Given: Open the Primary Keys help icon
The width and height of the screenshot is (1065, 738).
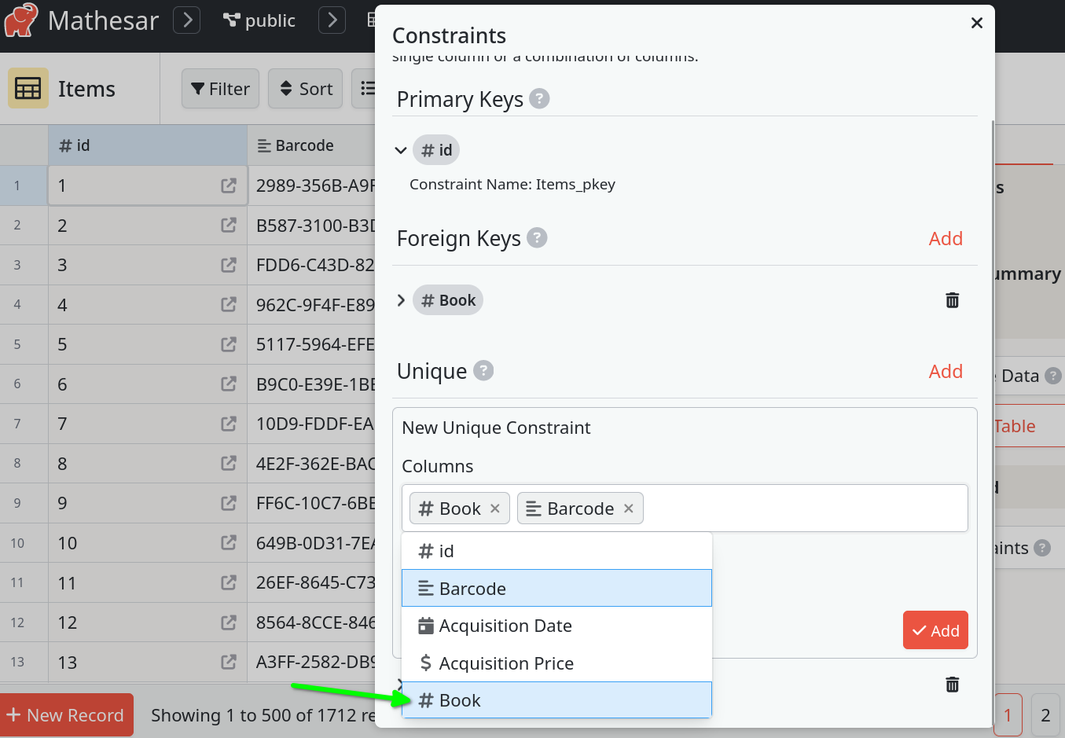Looking at the screenshot, I should click(540, 99).
